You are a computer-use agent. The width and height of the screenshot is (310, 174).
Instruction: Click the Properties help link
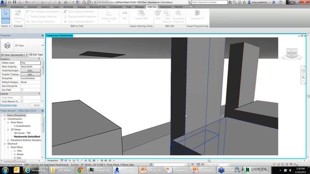(x=9, y=105)
